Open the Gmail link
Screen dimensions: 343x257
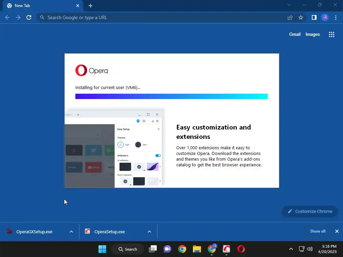click(295, 34)
